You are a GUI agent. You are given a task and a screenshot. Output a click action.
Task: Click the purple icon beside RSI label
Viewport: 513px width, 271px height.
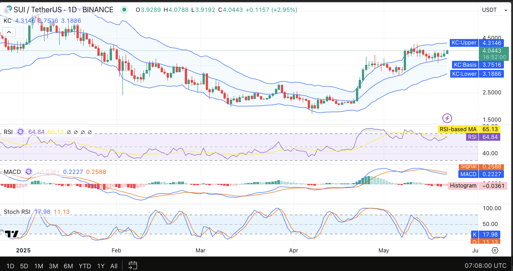point(20,132)
